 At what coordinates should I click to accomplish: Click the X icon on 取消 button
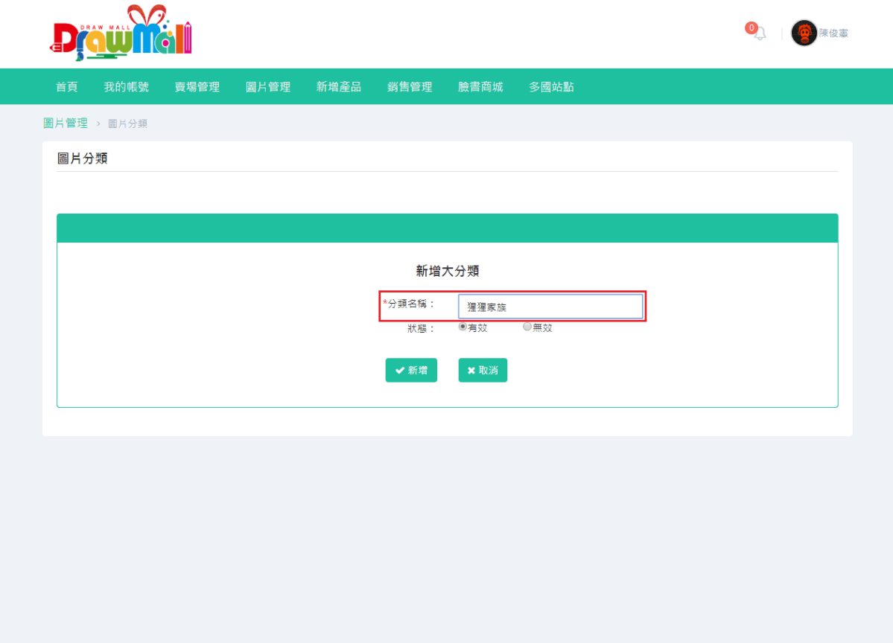[x=471, y=370]
